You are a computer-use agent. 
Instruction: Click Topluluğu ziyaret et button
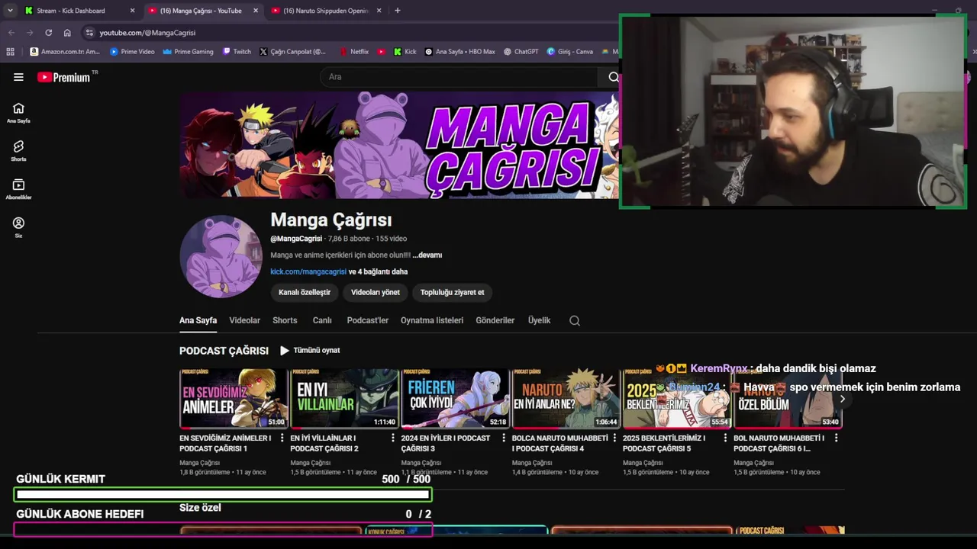(x=452, y=293)
